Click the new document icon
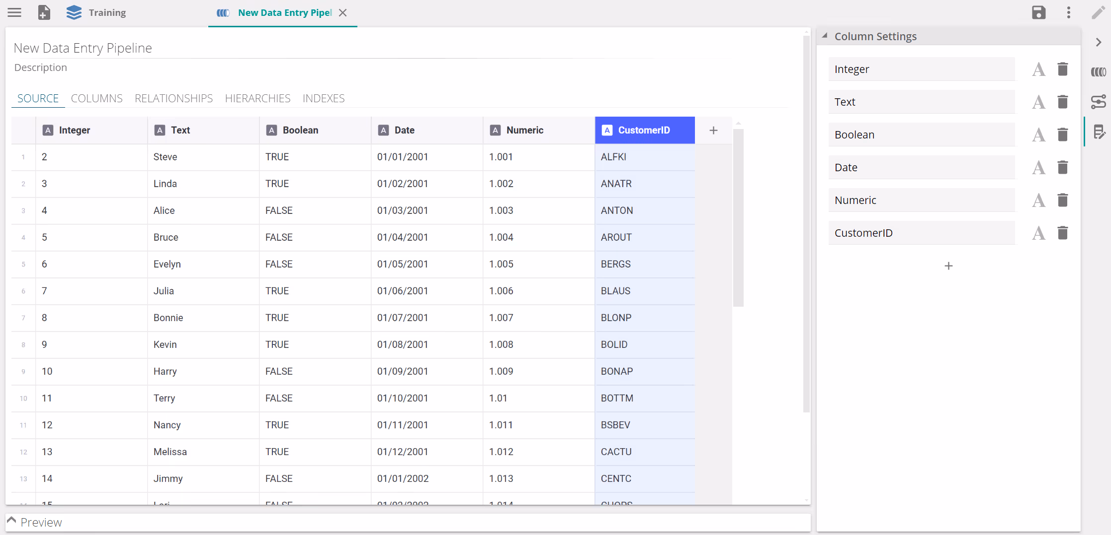 [44, 12]
